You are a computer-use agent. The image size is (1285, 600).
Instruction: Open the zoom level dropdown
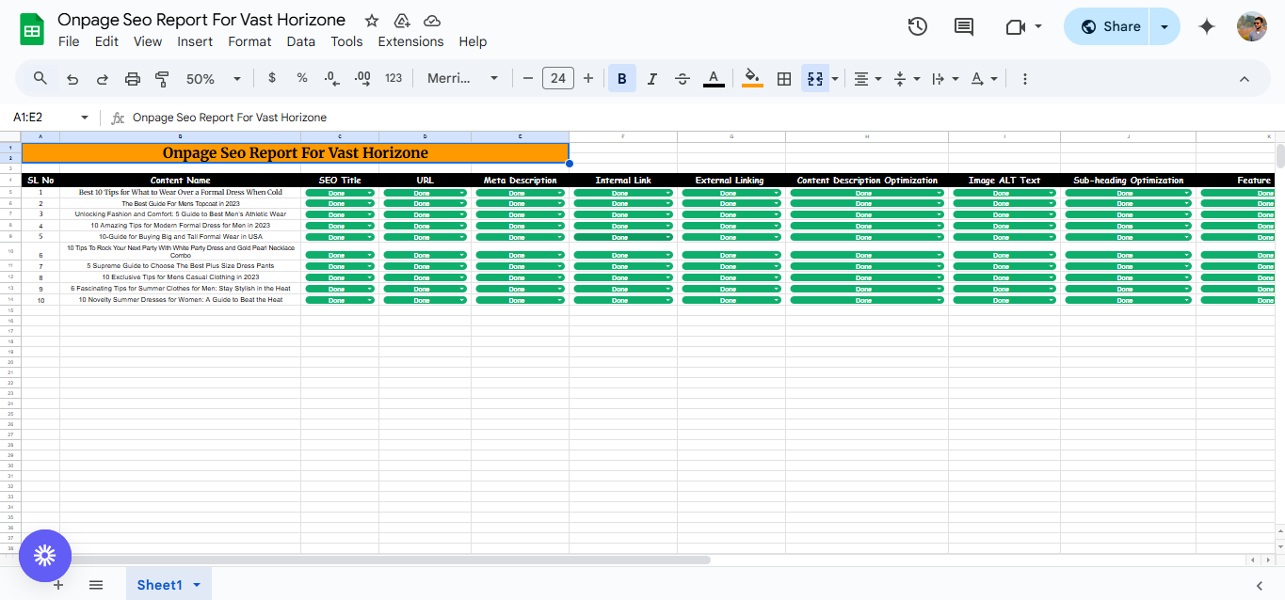point(213,78)
